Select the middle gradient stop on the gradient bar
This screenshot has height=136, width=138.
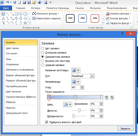(75, 98)
